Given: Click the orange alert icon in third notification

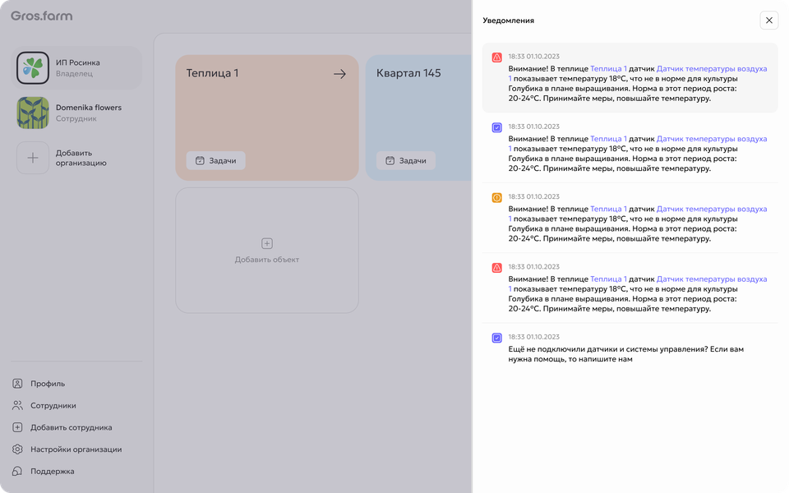Looking at the screenshot, I should (x=496, y=198).
